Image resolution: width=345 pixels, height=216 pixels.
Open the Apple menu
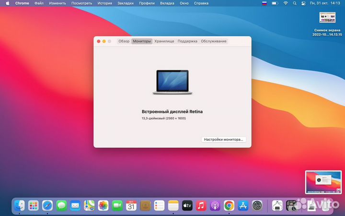[x=8, y=3]
